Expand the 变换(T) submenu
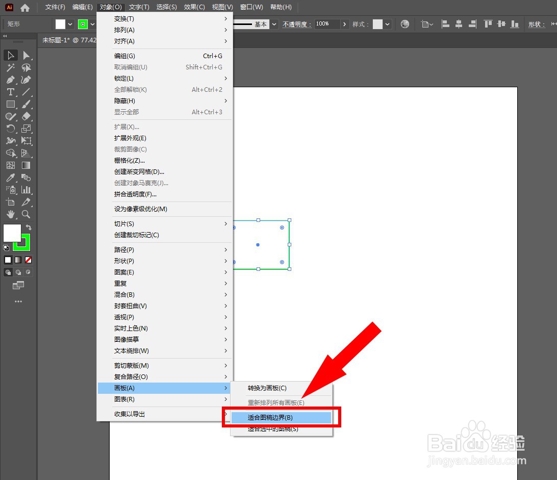Screen dimensions: 557x480 [165, 18]
